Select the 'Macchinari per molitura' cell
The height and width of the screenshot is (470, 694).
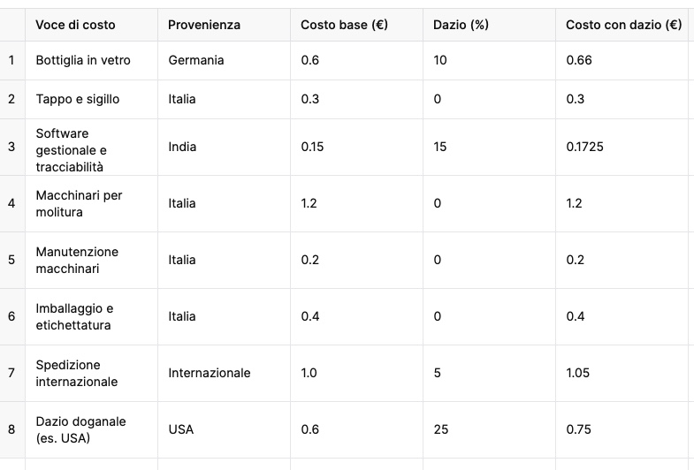point(79,203)
